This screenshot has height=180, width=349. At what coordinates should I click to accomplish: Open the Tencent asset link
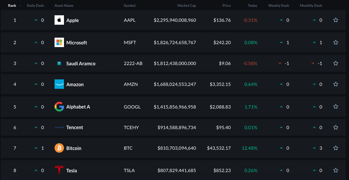[75, 127]
